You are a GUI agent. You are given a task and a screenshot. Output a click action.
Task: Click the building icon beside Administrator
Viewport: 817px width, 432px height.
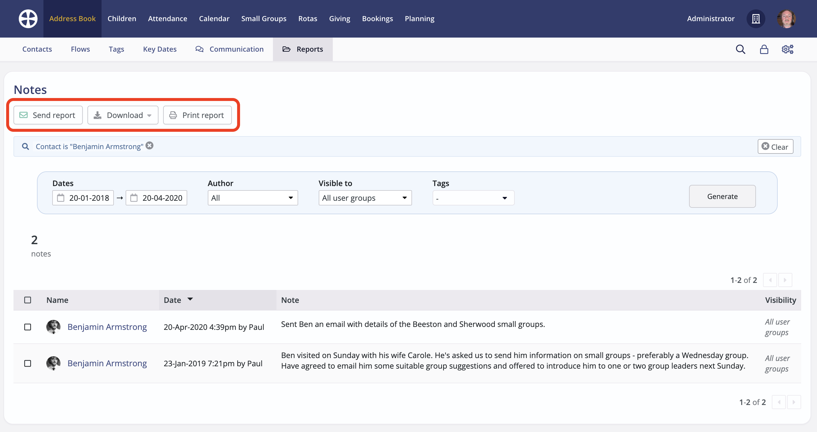(x=756, y=19)
